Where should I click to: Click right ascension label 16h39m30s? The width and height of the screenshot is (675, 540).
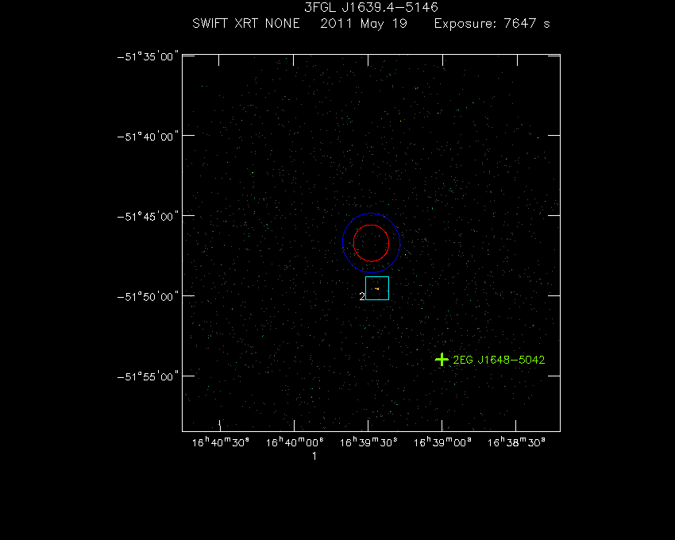point(368,442)
